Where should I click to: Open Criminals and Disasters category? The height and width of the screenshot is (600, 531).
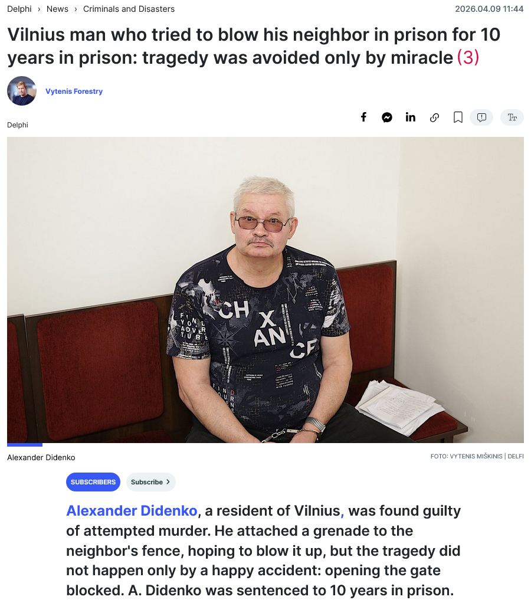pyautogui.click(x=129, y=9)
